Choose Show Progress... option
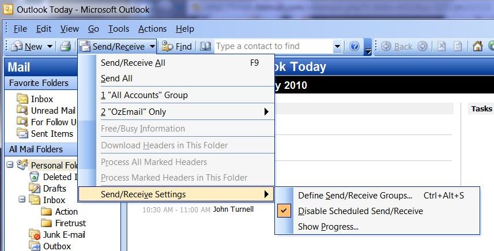This screenshot has height=251, width=494. click(378, 226)
